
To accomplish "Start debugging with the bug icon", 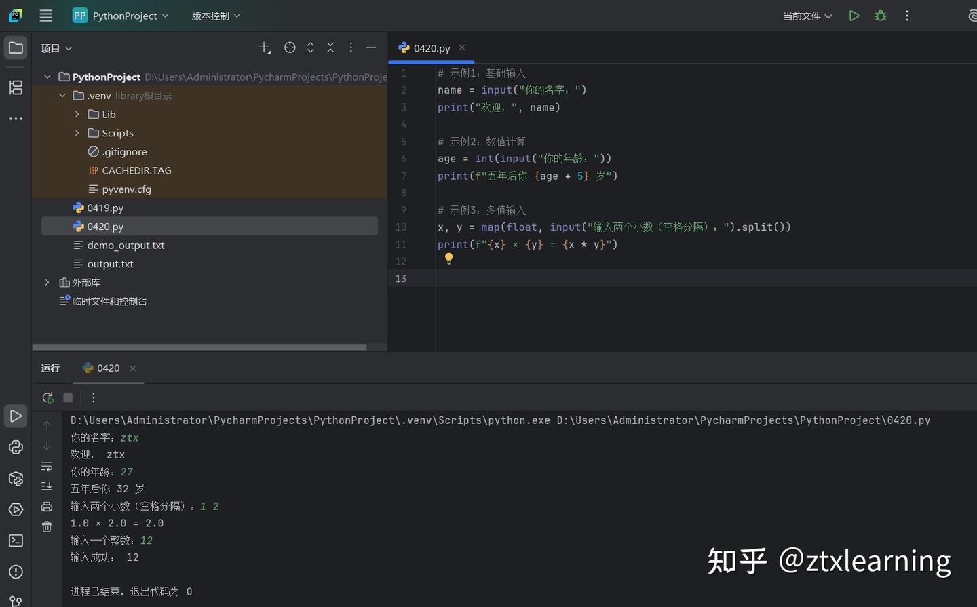I will point(880,15).
